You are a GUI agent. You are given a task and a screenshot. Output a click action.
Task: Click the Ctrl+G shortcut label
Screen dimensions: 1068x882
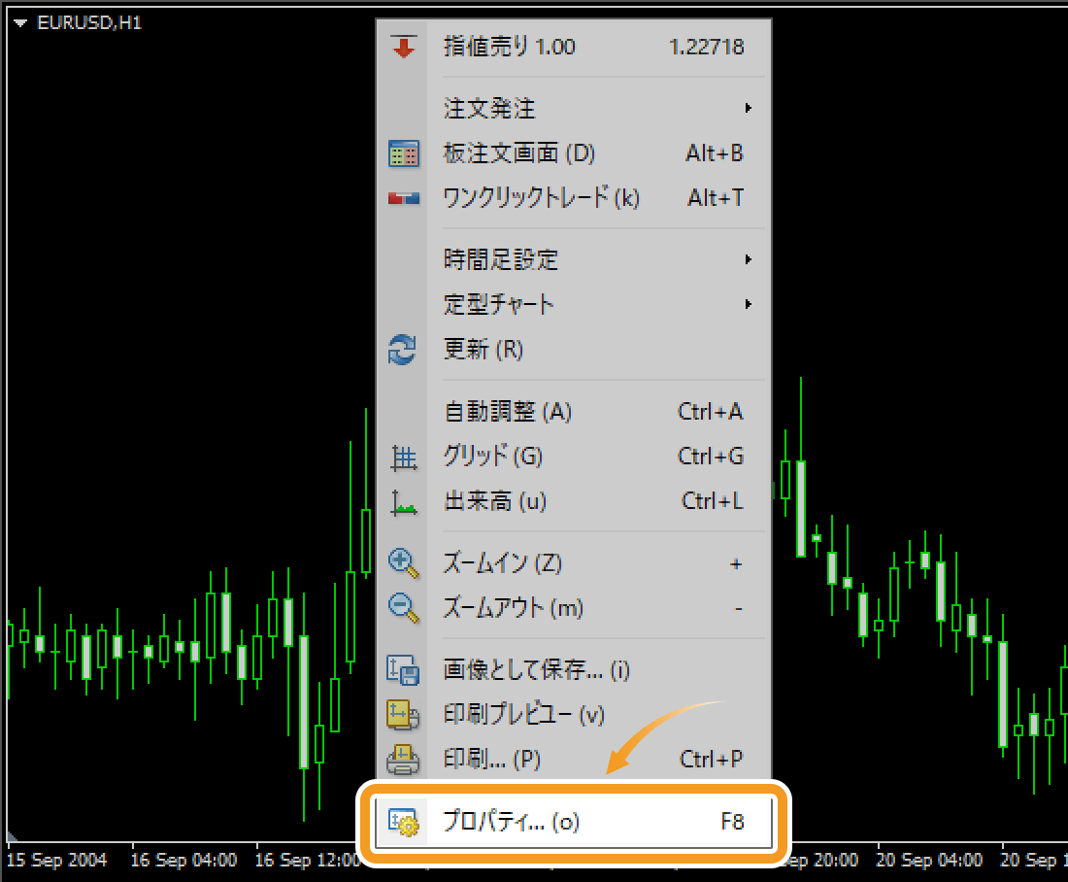[711, 457]
